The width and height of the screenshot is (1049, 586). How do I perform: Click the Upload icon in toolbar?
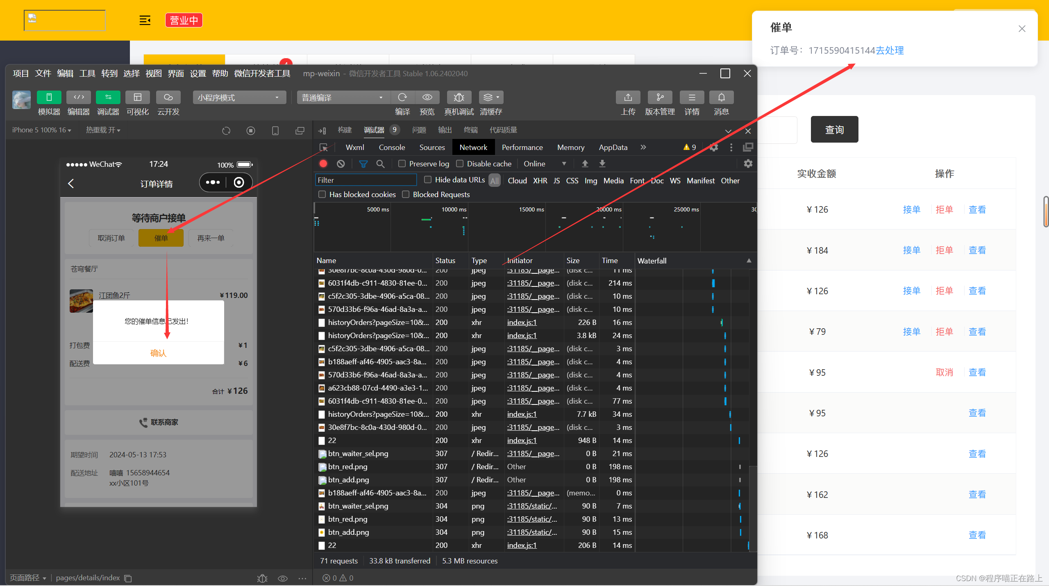tap(628, 98)
